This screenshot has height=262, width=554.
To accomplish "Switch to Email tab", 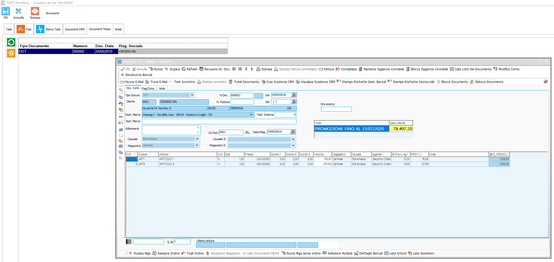I will pyautogui.click(x=118, y=29).
